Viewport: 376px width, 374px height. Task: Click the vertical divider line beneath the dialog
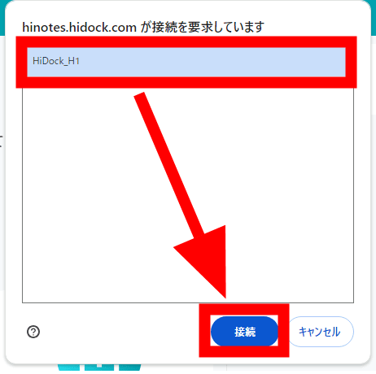[226, 368]
